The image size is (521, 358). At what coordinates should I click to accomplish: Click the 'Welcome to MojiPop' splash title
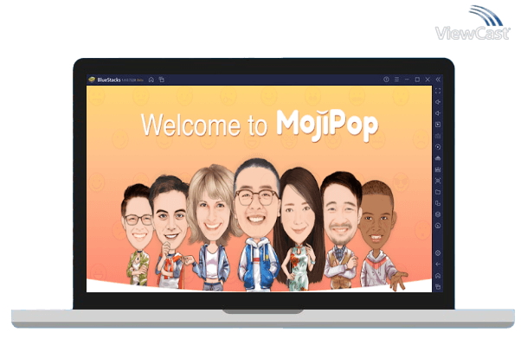pos(260,125)
